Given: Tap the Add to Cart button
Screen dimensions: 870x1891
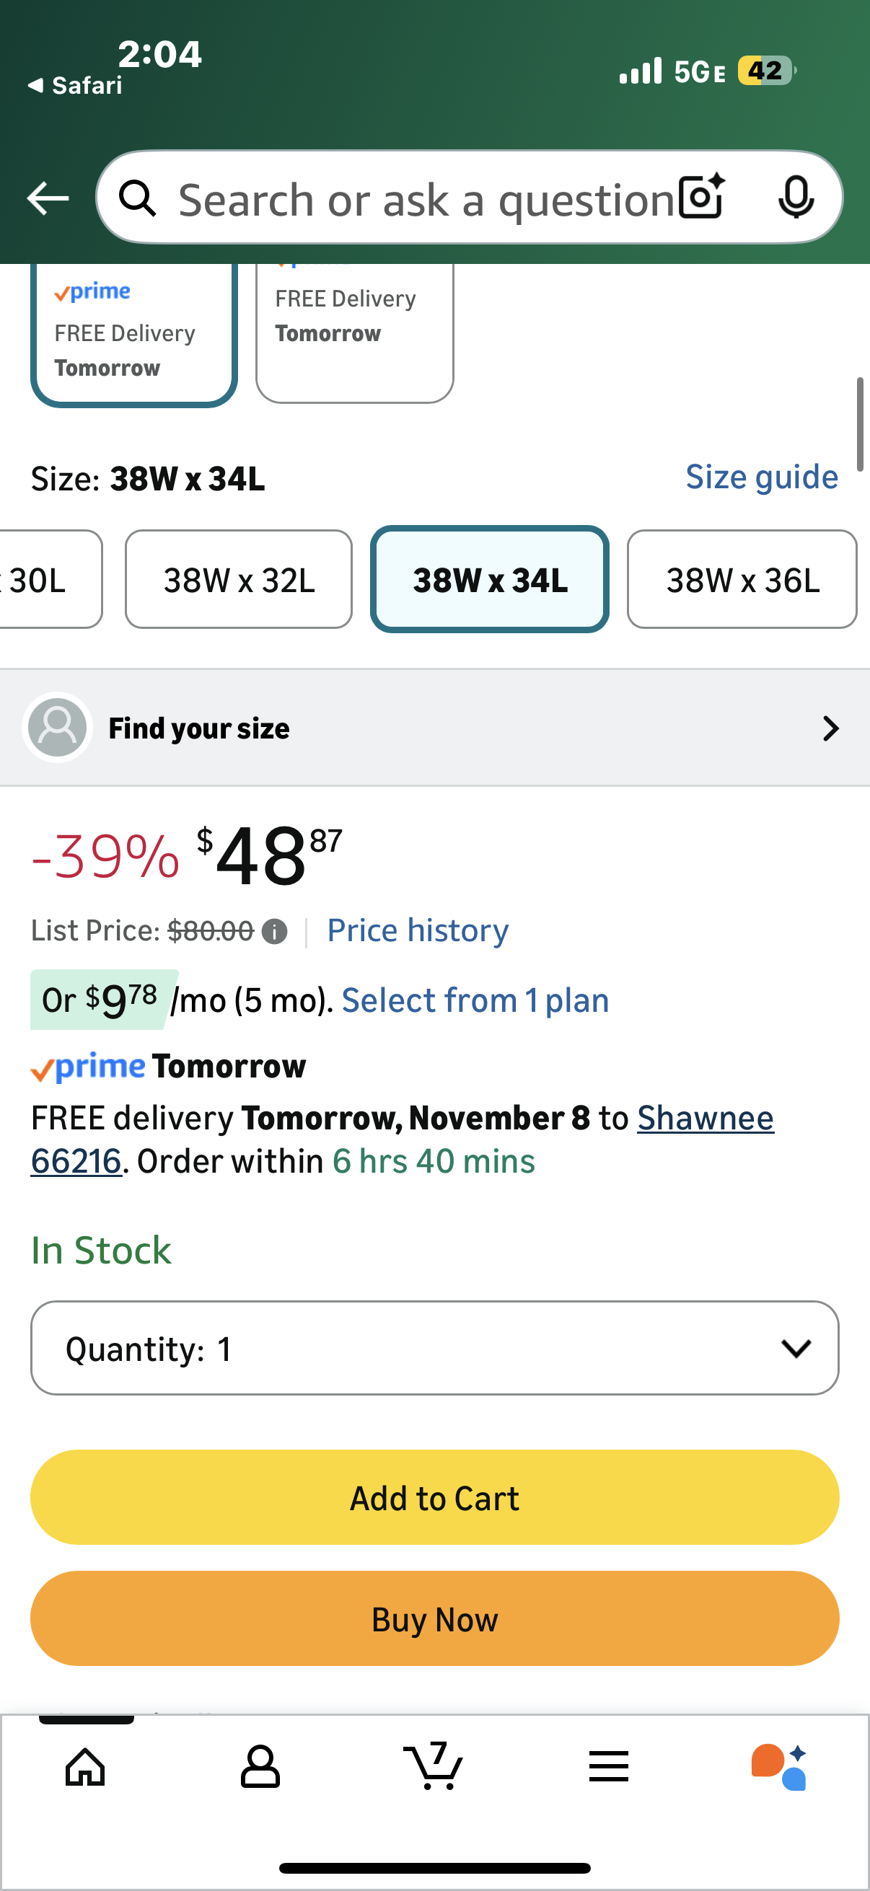Looking at the screenshot, I should [434, 1497].
